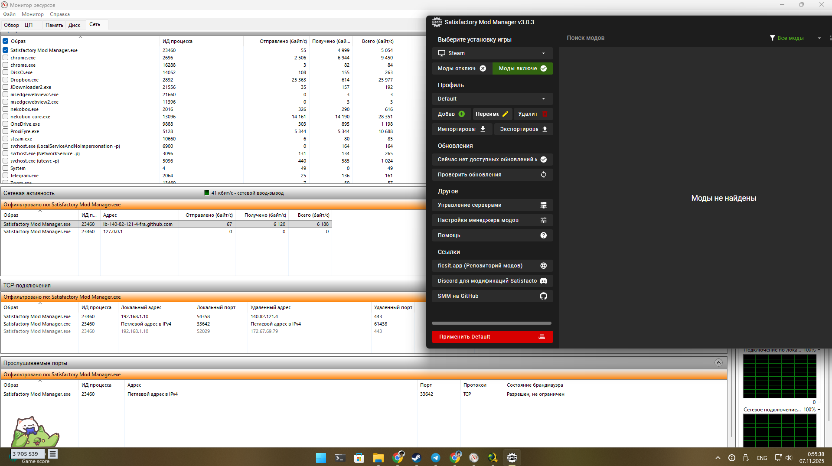Click the server icon on Управление серверами
Screen dimensions: 832x466
coord(544,205)
